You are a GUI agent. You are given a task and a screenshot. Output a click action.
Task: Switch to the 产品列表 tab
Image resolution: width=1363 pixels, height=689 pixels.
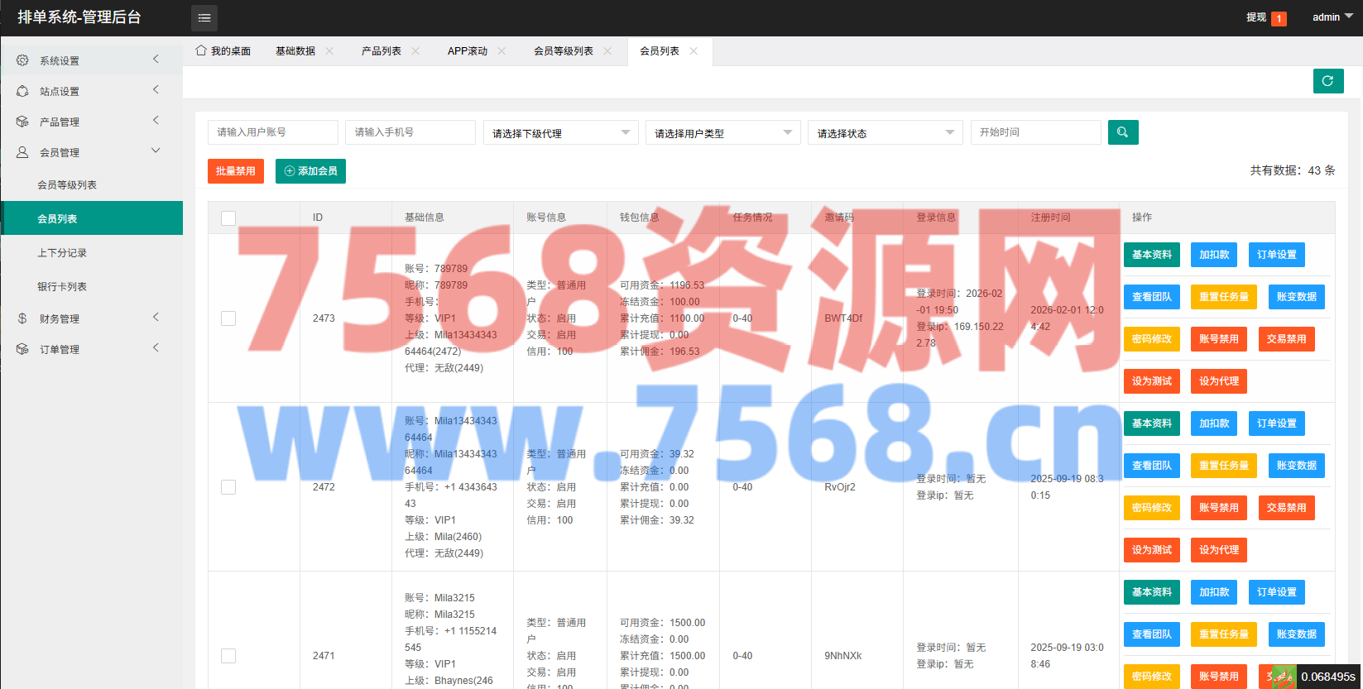[381, 51]
